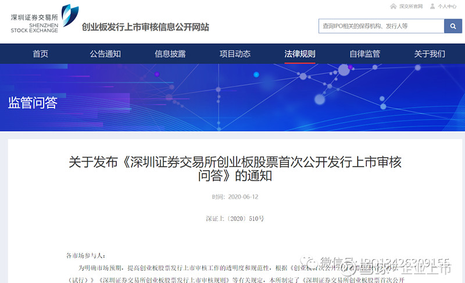This screenshot has width=465, height=283.
Task: Open the 项目动态 menu
Action: pyautogui.click(x=235, y=54)
